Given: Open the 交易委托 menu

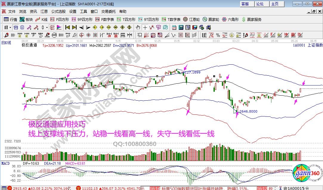Looking at the screenshot, I should pyautogui.click(x=108, y=12).
